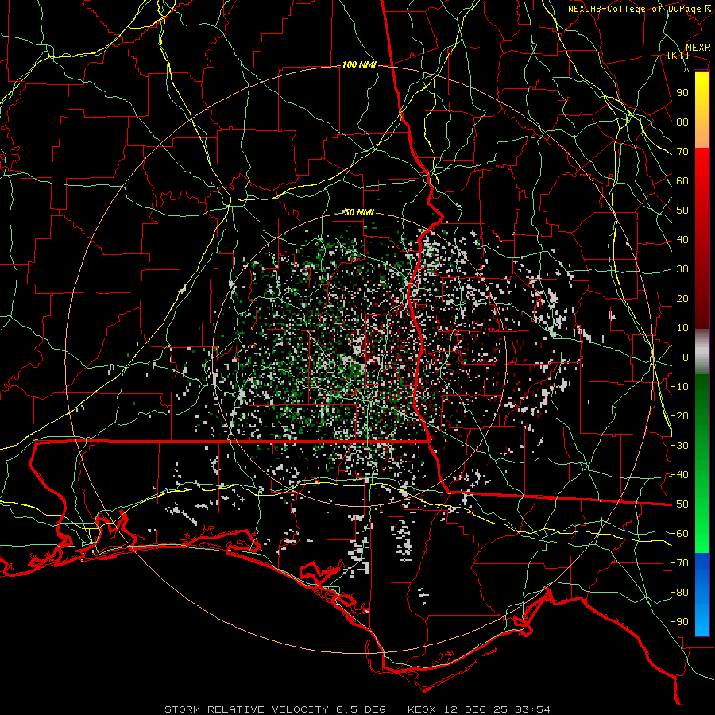The height and width of the screenshot is (715, 715).
Task: Click the -70 value on velocity scale
Action: pyautogui.click(x=679, y=563)
